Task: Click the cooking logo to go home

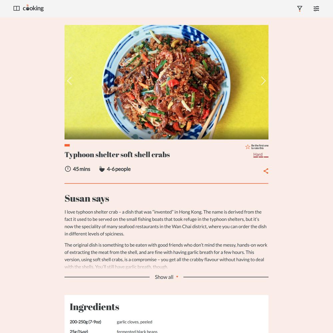Action: (33, 8)
